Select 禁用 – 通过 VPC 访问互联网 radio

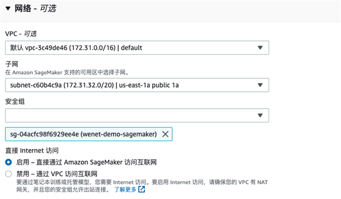coord(8,174)
